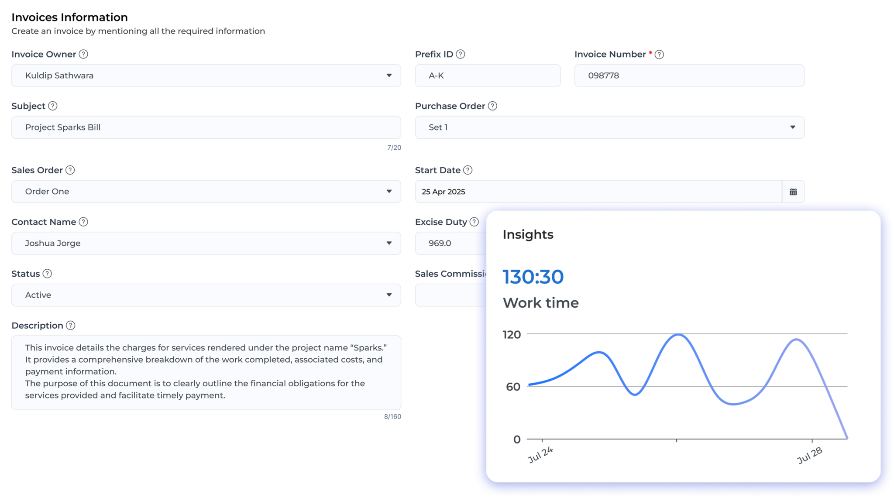This screenshot has height=498, width=894.
Task: Open the Start Date calendar picker
Action: tap(794, 191)
